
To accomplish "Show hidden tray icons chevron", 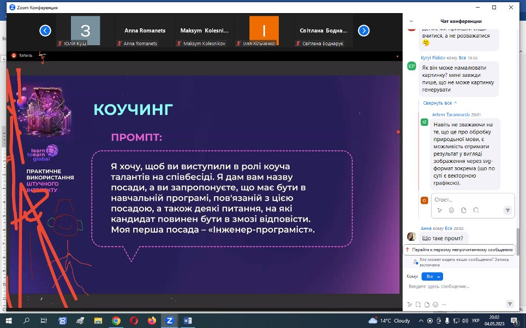I will [421, 320].
